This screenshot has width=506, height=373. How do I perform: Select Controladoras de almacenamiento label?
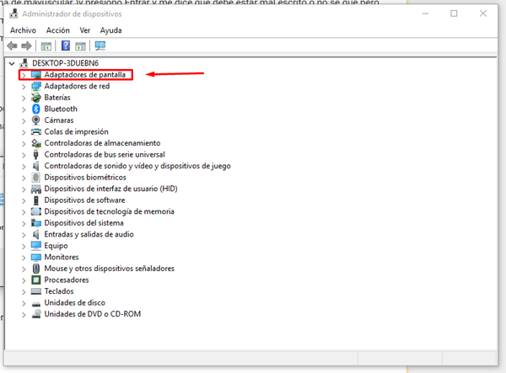coord(102,143)
